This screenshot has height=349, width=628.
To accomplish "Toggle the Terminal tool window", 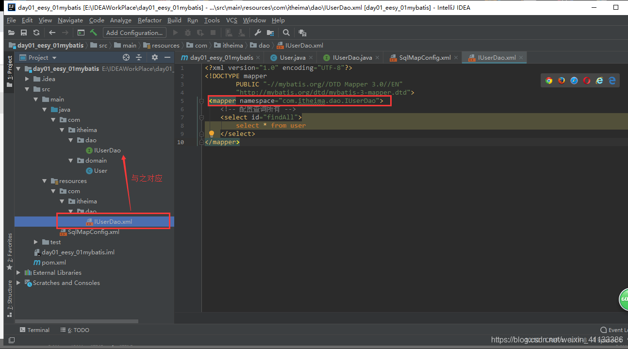I will click(34, 330).
